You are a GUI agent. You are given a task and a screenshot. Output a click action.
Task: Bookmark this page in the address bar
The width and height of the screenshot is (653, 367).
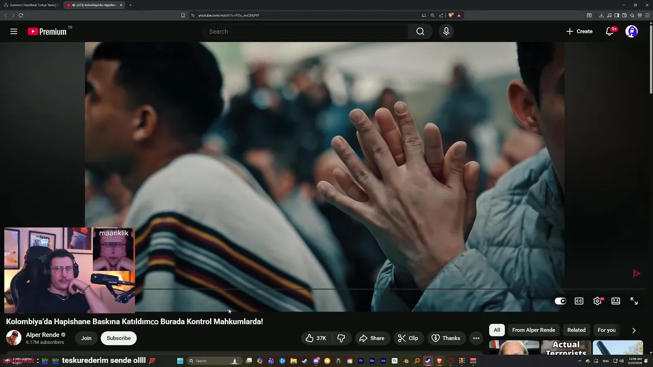[x=183, y=15]
